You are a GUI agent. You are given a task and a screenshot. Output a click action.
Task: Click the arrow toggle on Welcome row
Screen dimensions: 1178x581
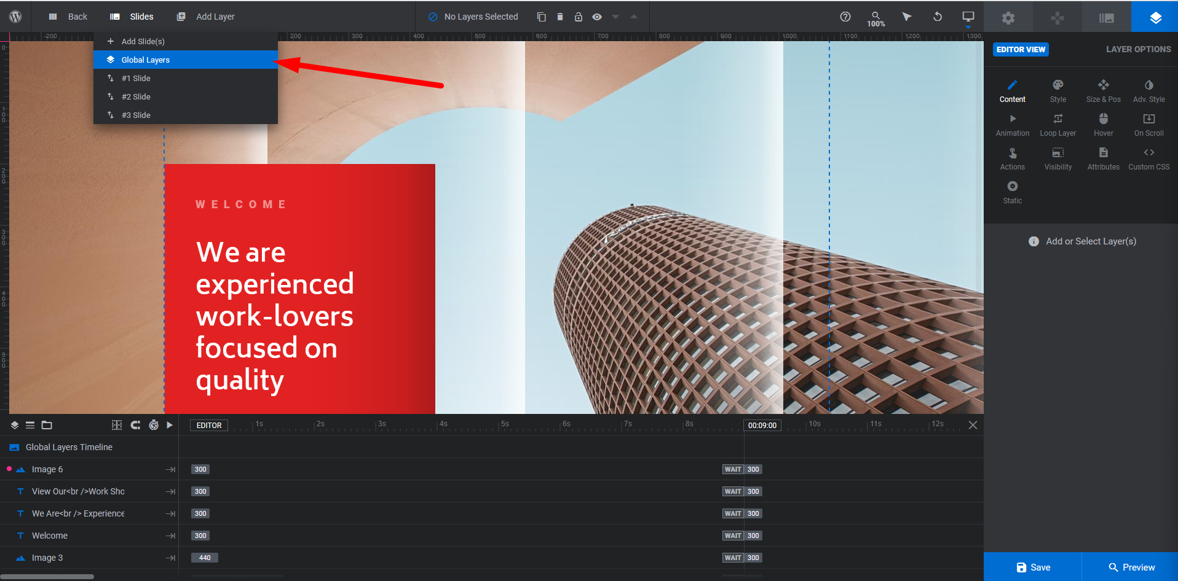coord(170,536)
